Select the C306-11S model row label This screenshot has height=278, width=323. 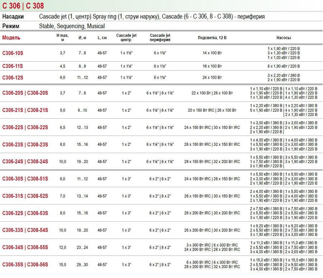click(x=13, y=66)
